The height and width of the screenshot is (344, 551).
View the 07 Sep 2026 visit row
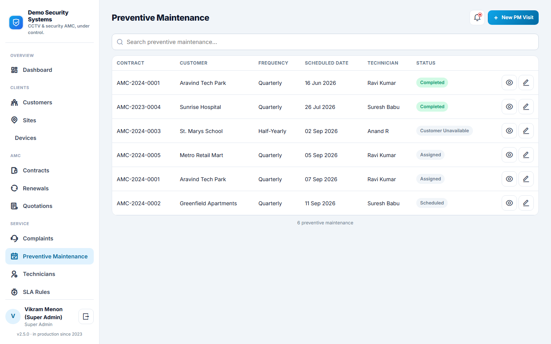pos(509,179)
